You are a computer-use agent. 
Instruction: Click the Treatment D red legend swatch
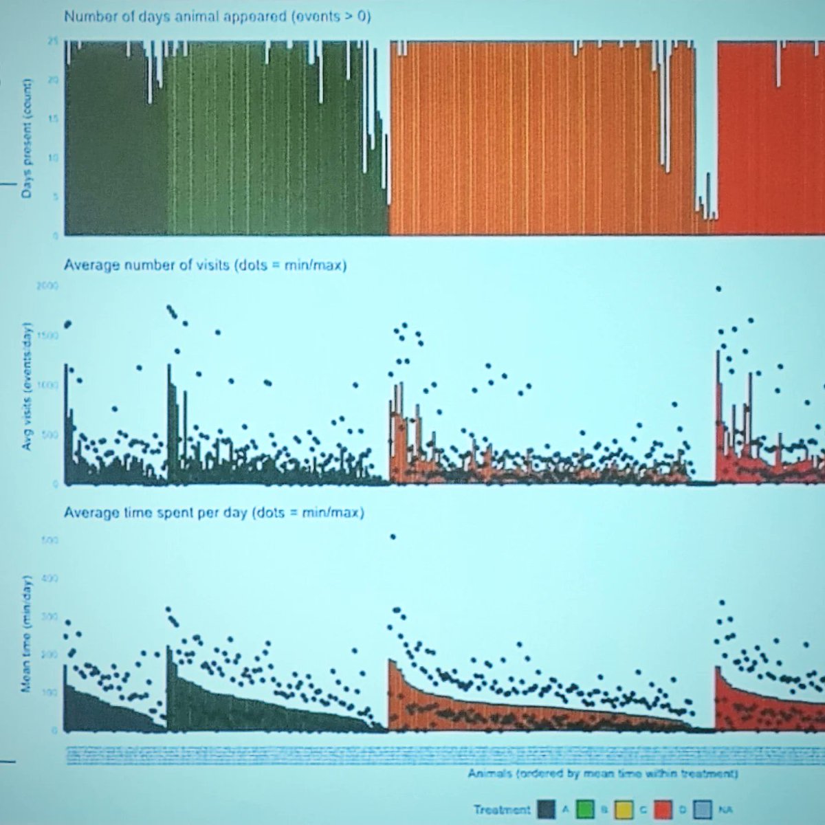coord(663,810)
